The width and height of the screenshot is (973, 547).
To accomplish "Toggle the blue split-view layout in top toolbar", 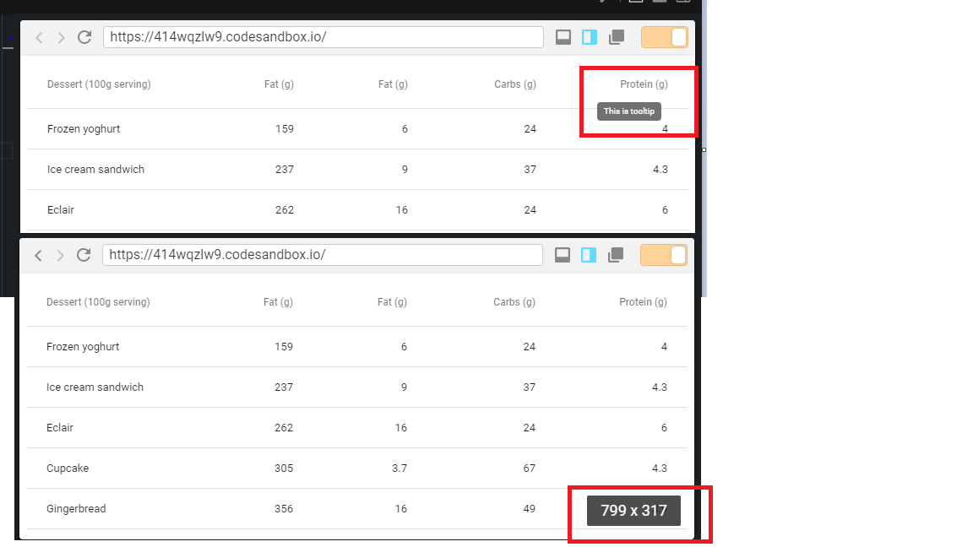I will pyautogui.click(x=589, y=36).
